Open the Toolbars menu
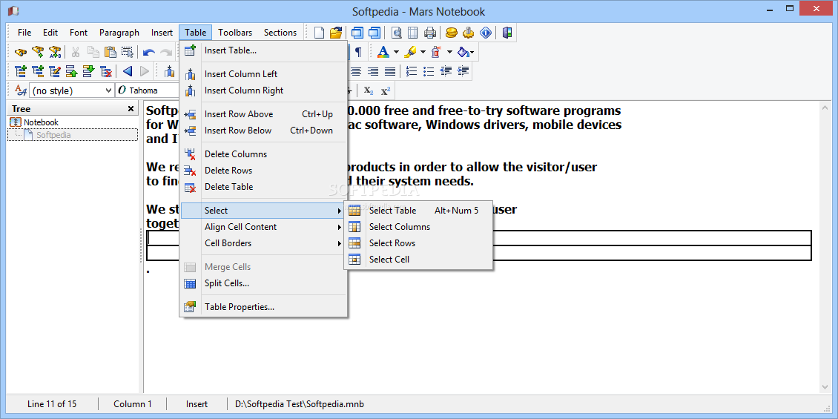This screenshot has height=419, width=838. [x=235, y=33]
